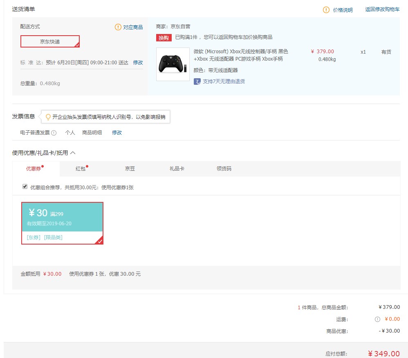The image size is (408, 358).
Task: Click the info icon beside 电子普通发票
Action: (54, 133)
